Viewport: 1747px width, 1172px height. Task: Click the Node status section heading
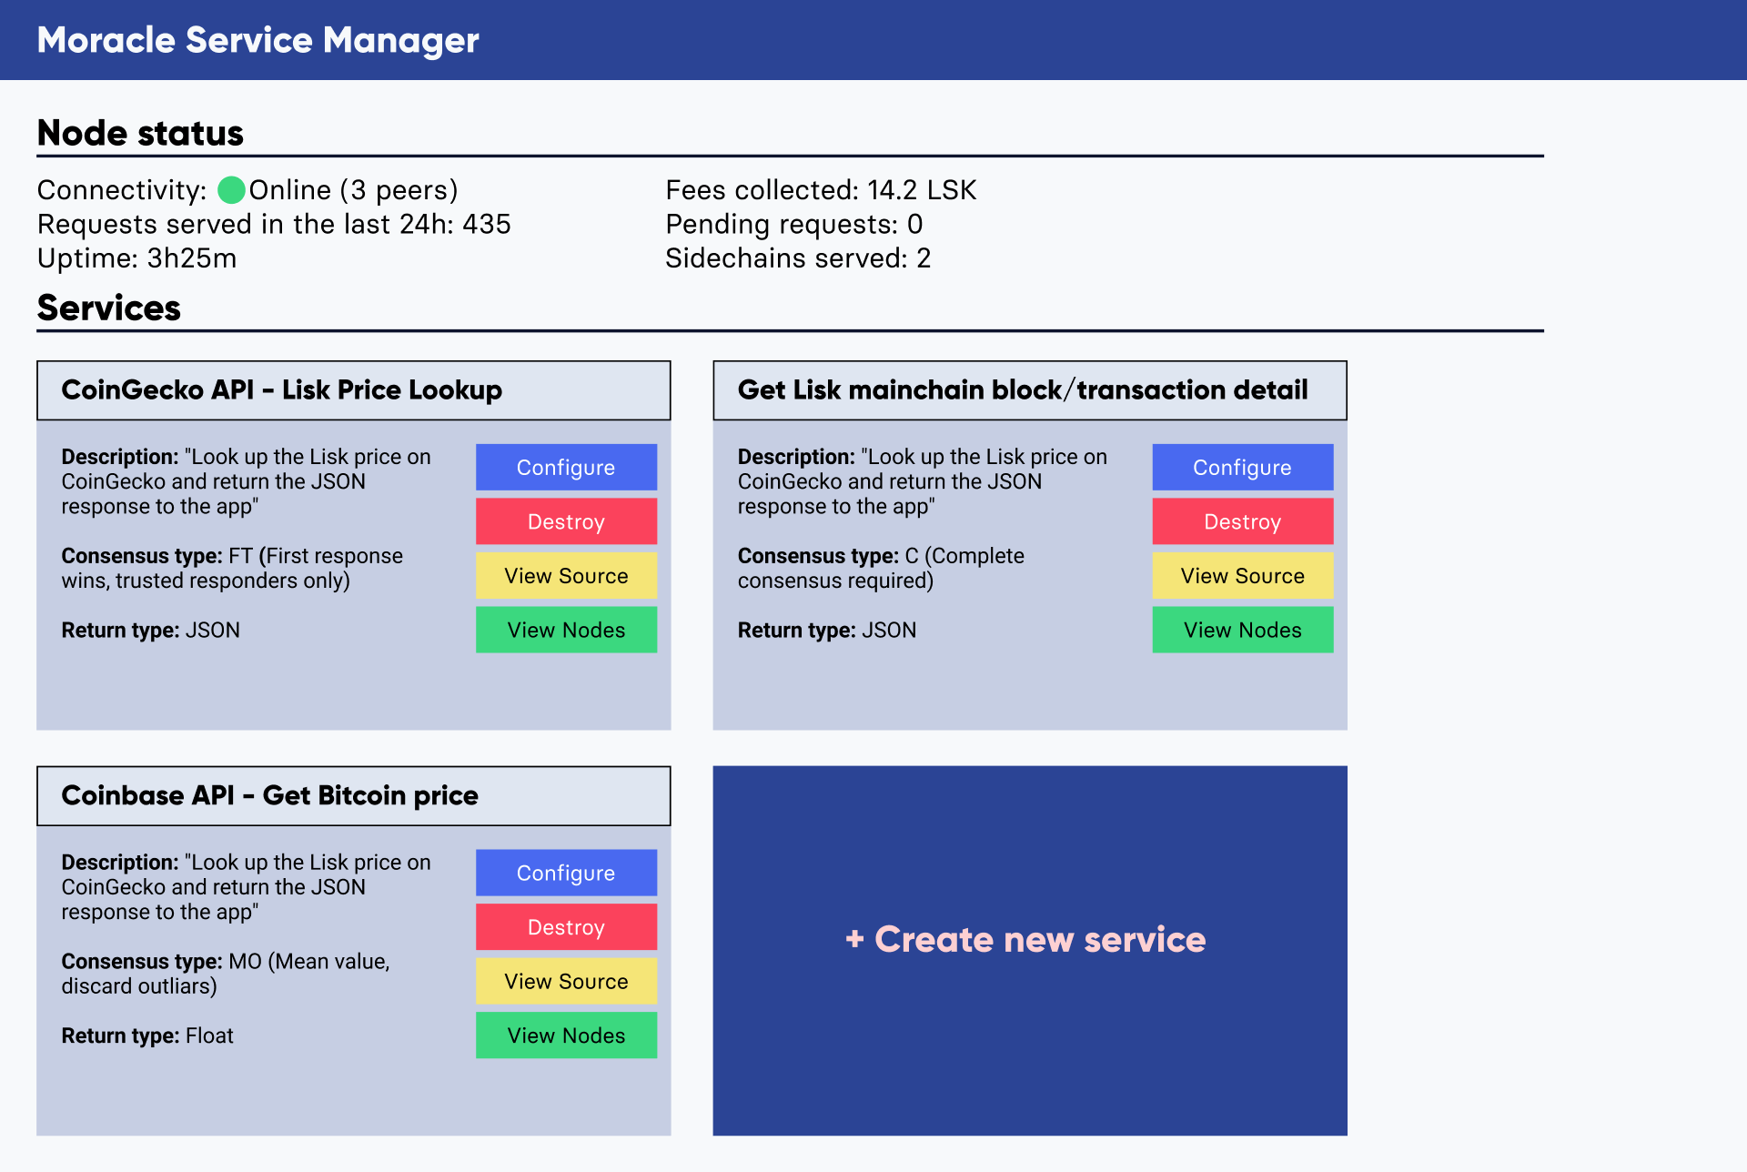click(140, 134)
